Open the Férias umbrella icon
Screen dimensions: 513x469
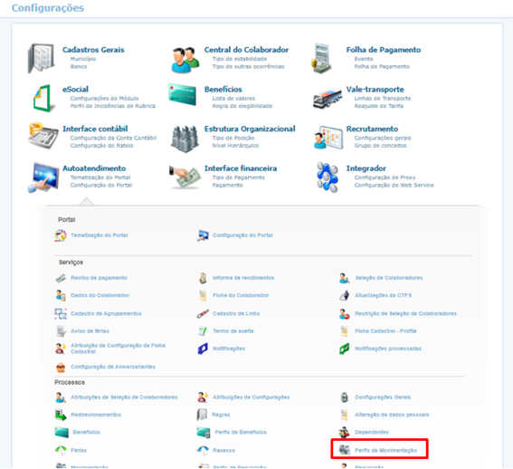(x=61, y=450)
